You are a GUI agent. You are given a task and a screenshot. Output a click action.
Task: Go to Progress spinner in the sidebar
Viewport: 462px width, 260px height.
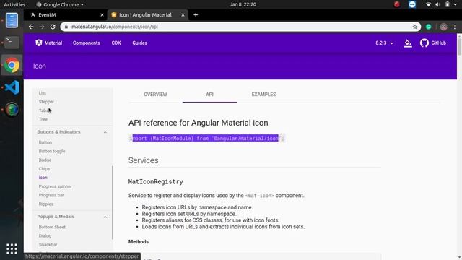pos(55,186)
